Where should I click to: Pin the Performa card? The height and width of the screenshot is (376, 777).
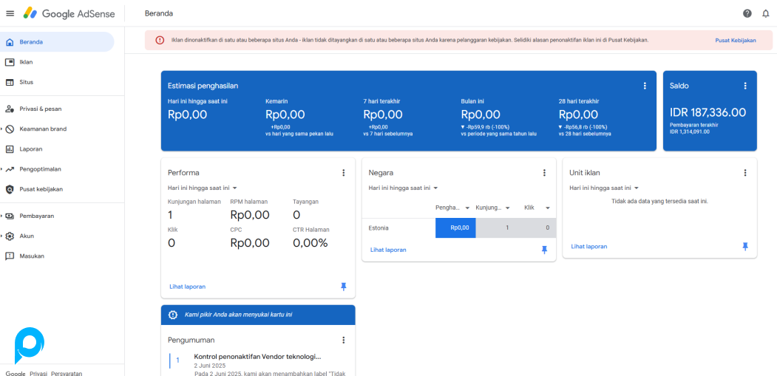[343, 287]
